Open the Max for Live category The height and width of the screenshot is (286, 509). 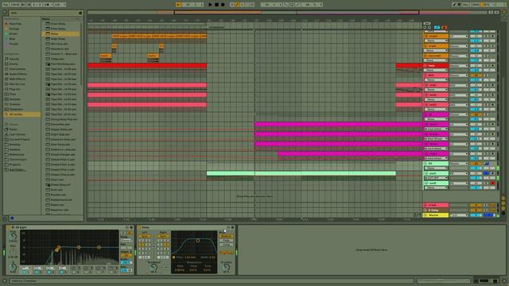coord(17,84)
